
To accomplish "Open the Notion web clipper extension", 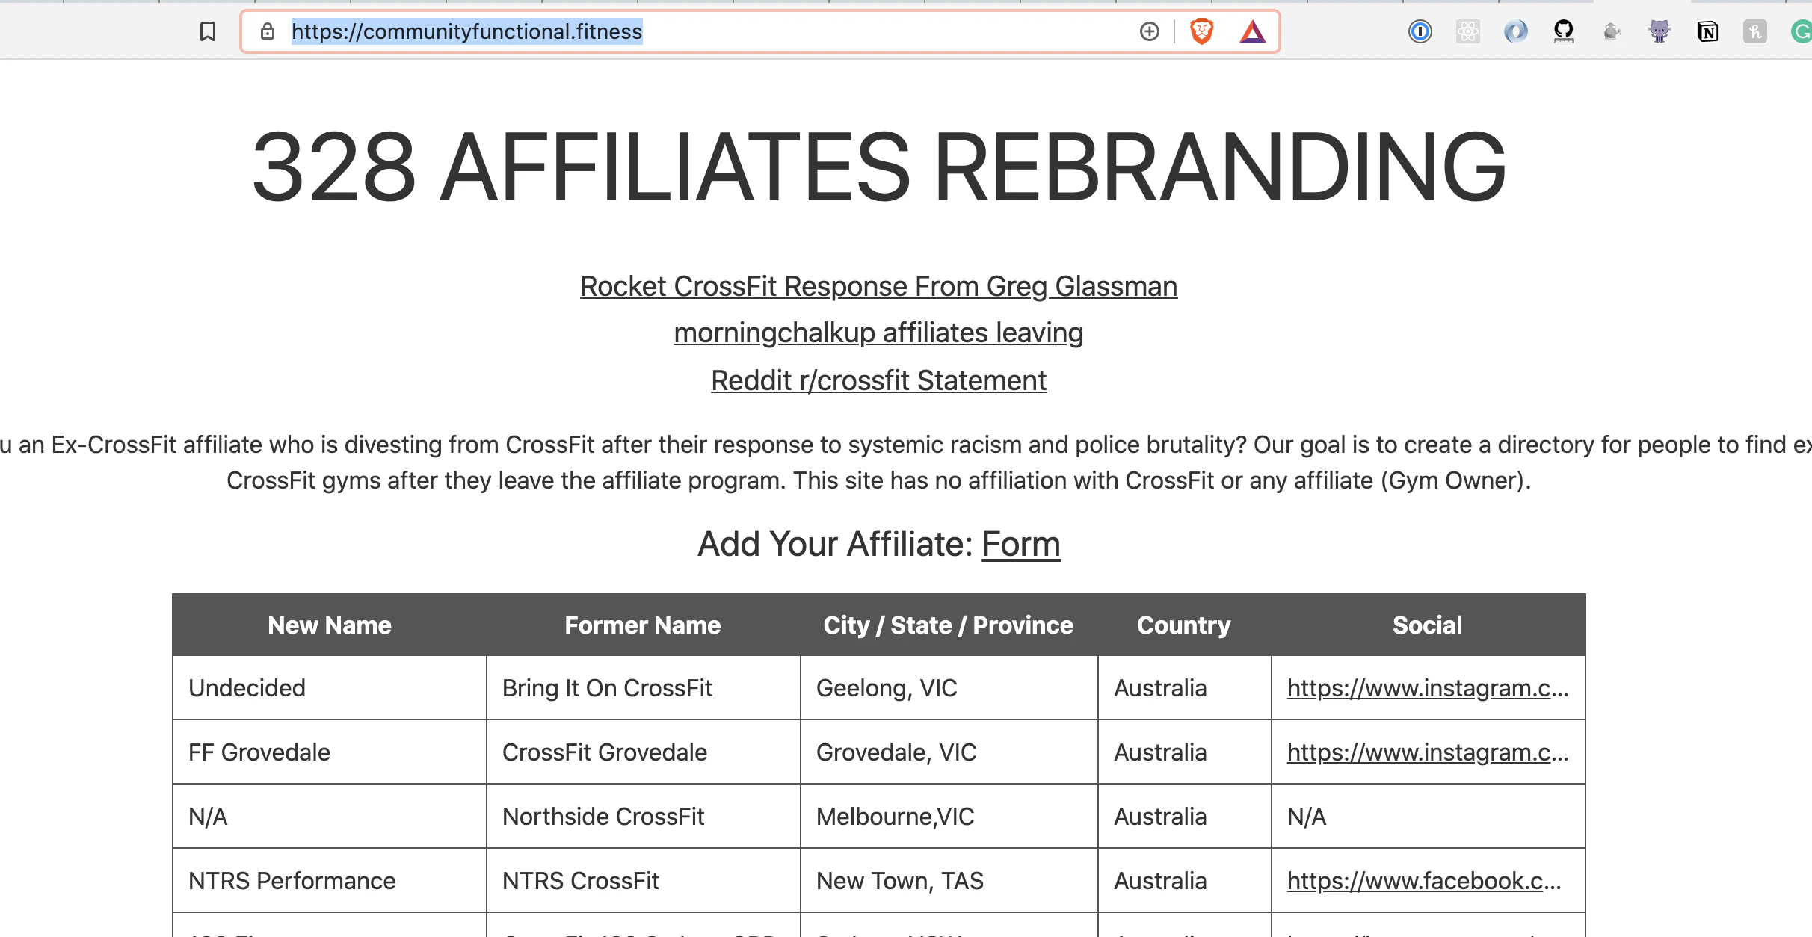I will click(1707, 31).
